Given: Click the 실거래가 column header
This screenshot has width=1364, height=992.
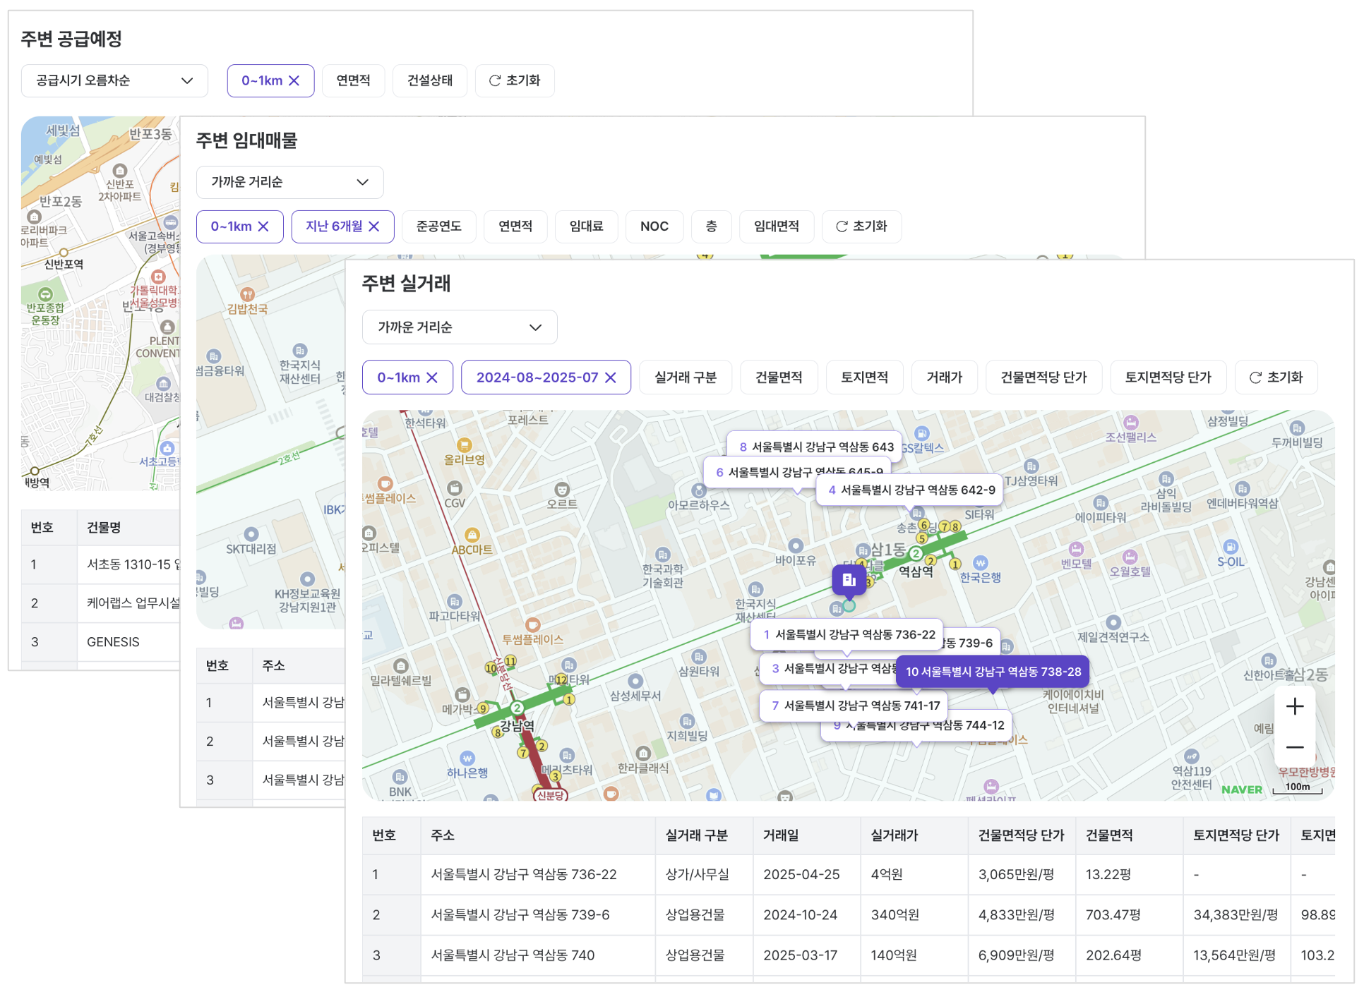Looking at the screenshot, I should tap(894, 835).
